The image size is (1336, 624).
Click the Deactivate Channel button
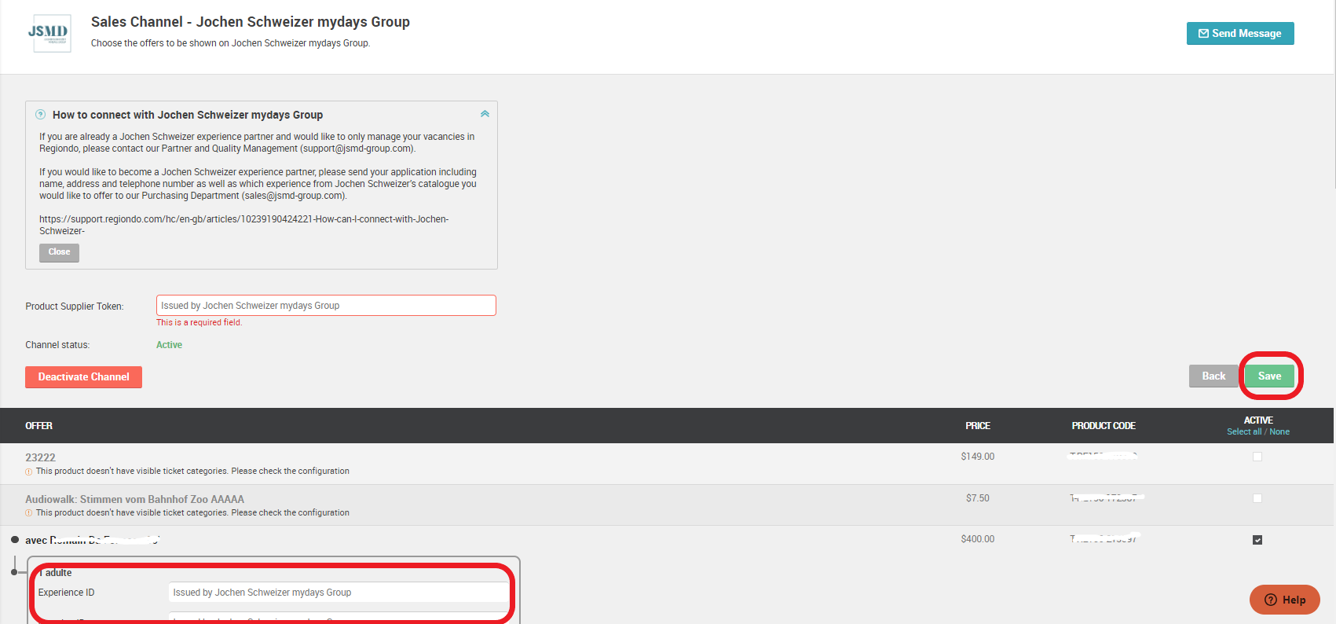(x=83, y=377)
